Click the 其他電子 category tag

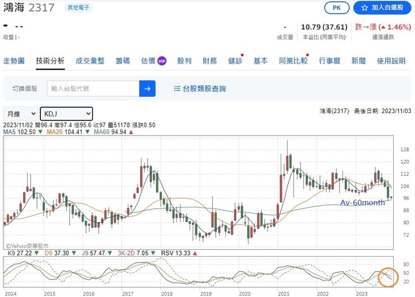pyautogui.click(x=78, y=7)
